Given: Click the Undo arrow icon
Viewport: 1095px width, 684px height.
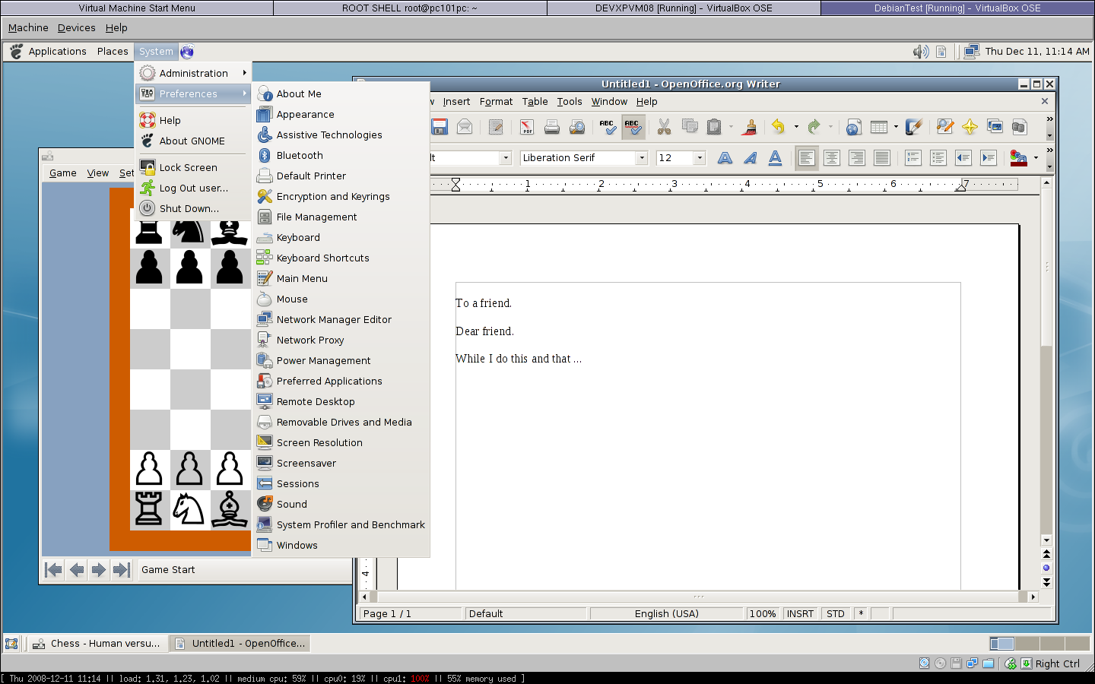Looking at the screenshot, I should pyautogui.click(x=779, y=127).
